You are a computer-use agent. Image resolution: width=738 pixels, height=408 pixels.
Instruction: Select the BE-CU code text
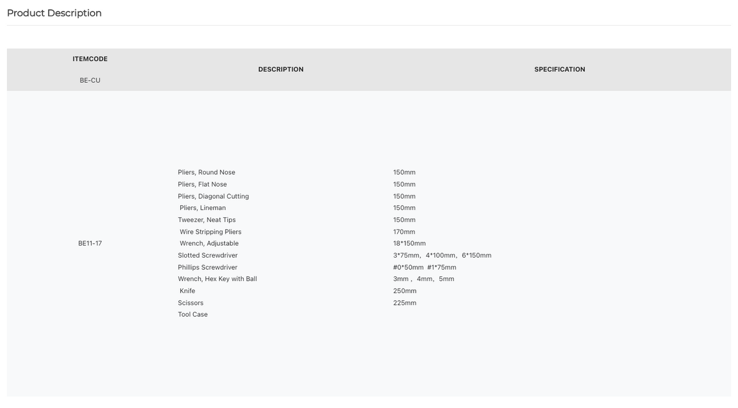[x=90, y=80]
